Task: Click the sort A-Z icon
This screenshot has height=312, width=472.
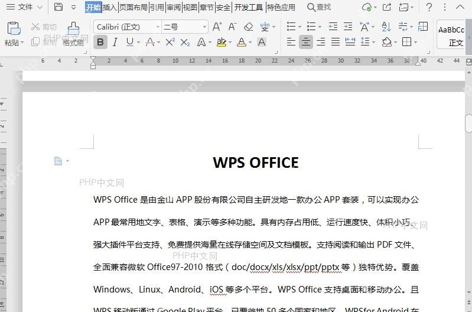Action: (x=386, y=27)
